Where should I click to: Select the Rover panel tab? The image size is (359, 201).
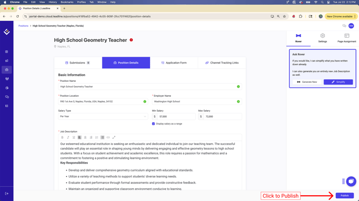click(298, 38)
